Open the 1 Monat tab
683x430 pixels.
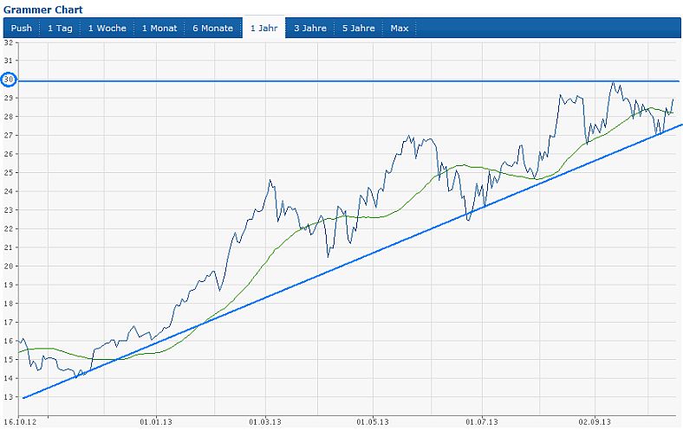(x=159, y=29)
